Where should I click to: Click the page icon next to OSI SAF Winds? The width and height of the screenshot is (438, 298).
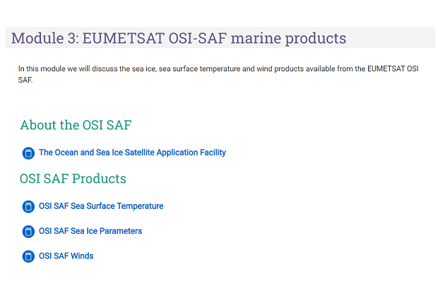pos(28,256)
